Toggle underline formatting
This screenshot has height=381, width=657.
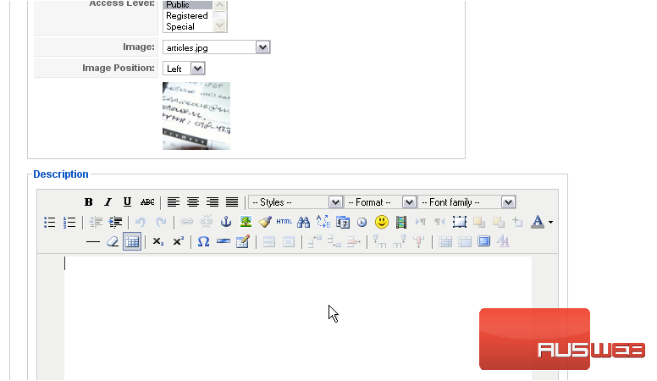coord(127,202)
